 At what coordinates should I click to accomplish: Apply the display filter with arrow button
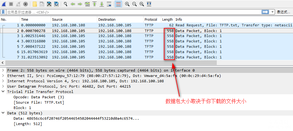coord(265,12)
